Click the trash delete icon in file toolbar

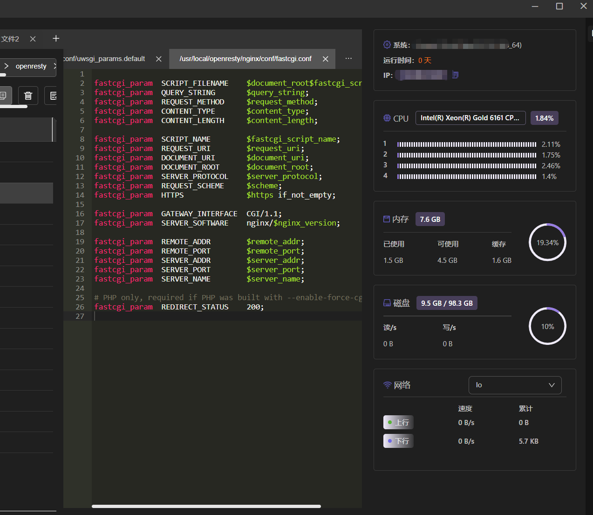[x=28, y=96]
